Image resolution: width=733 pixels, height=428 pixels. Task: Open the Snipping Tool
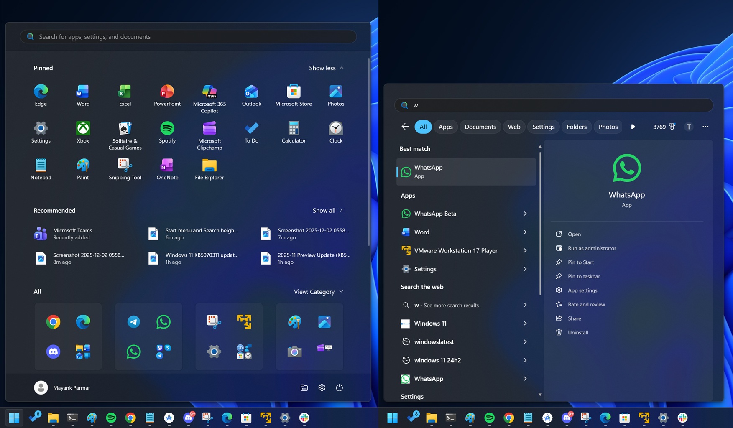(125, 169)
